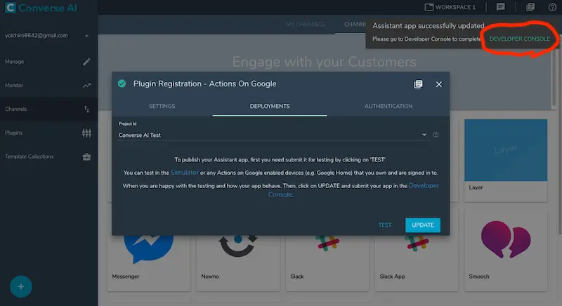The width and height of the screenshot is (562, 306).
Task: Expand the account email dropdown arrow
Action: pos(86,35)
